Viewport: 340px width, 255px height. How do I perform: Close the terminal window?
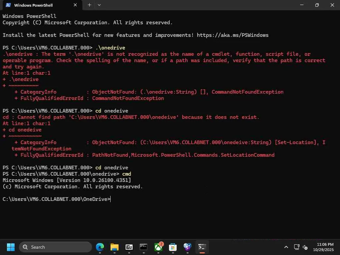pyautogui.click(x=332, y=5)
